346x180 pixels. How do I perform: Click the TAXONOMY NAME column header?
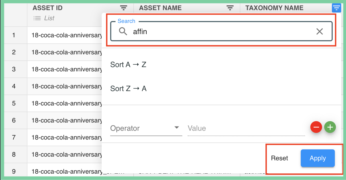pyautogui.click(x=274, y=8)
